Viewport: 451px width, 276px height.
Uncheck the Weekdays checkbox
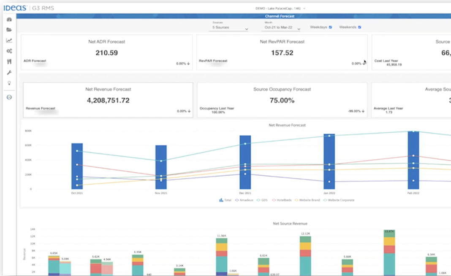coord(330,27)
